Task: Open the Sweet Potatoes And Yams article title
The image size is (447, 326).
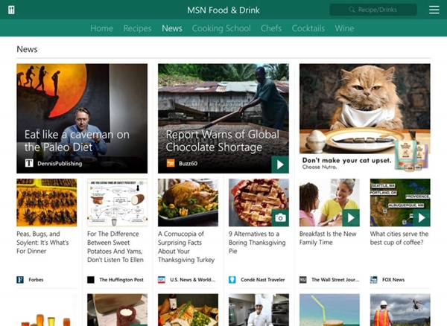Action: point(115,246)
